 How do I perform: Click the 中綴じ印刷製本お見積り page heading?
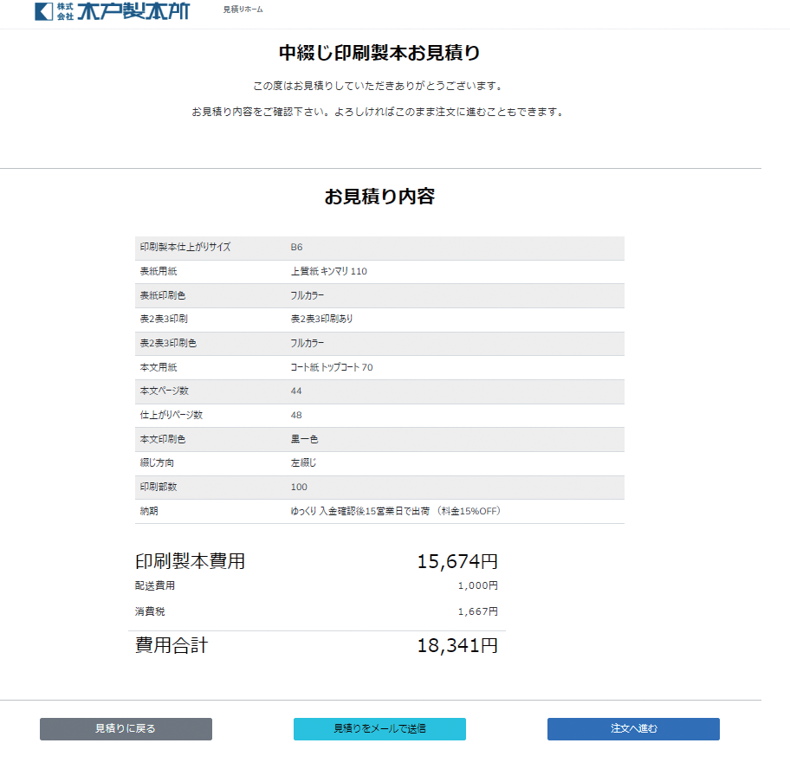coord(379,53)
